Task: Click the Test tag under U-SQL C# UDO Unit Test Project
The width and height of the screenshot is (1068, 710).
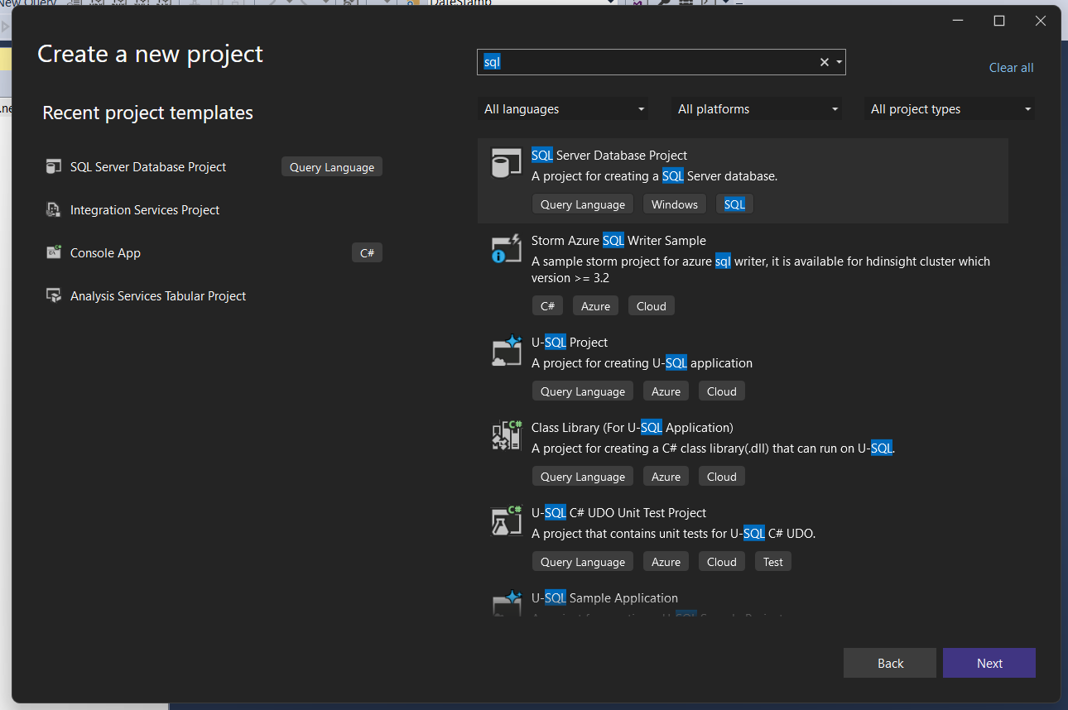Action: [773, 562]
